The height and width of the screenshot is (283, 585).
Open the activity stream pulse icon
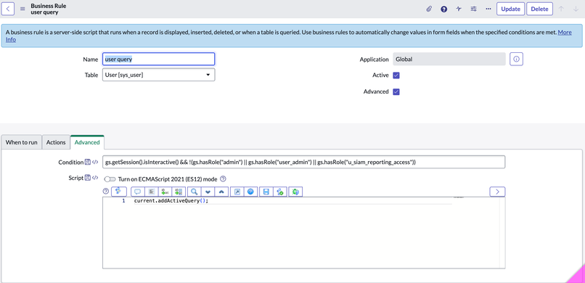(x=459, y=9)
